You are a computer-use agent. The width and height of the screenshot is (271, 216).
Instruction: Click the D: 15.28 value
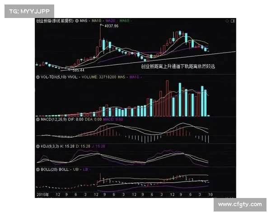tap(83, 146)
